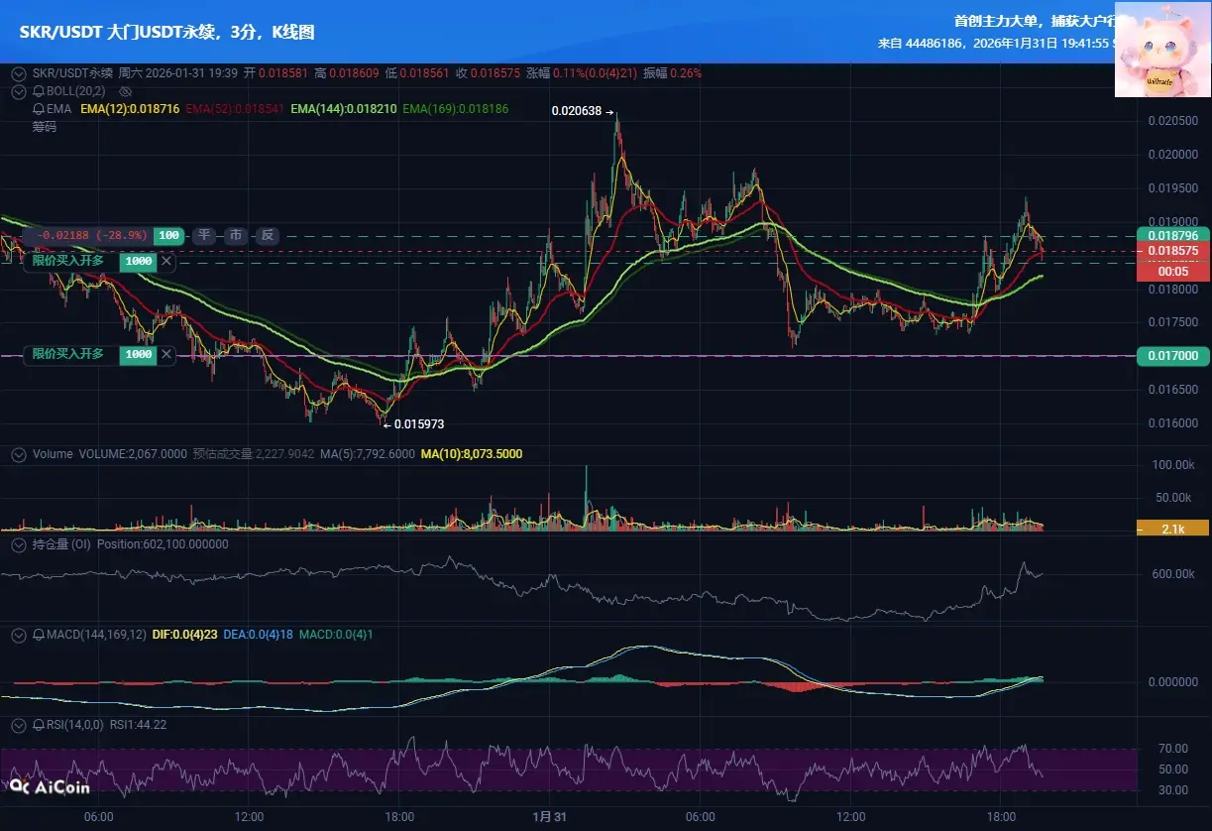
Task: Select 振幅 0.26% amplitude value
Action: (672, 73)
